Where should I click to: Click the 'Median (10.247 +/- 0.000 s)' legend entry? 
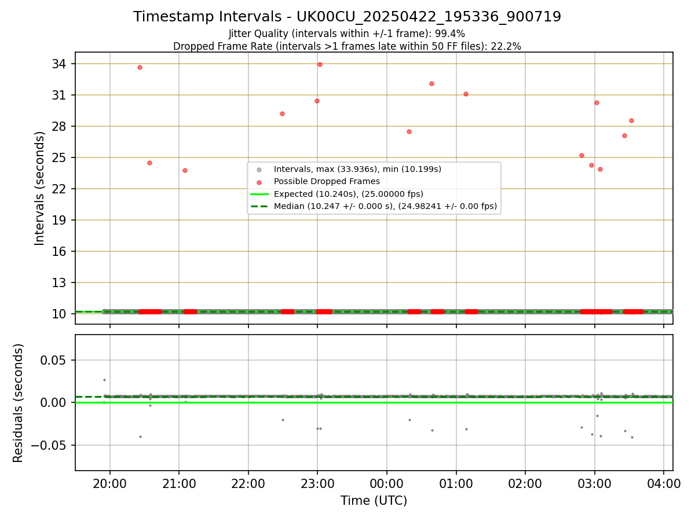pyautogui.click(x=385, y=206)
